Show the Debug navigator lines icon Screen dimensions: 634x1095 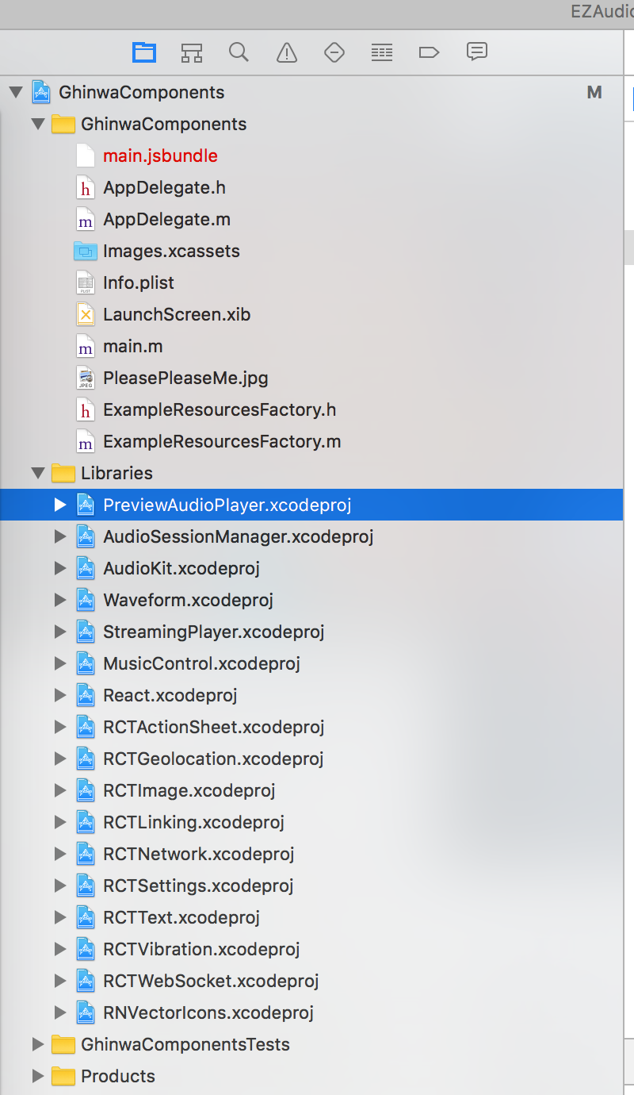tap(381, 52)
